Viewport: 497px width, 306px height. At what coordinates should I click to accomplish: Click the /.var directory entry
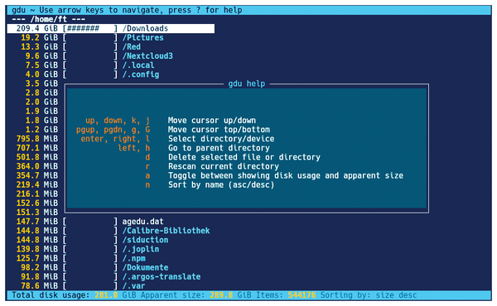(133, 285)
